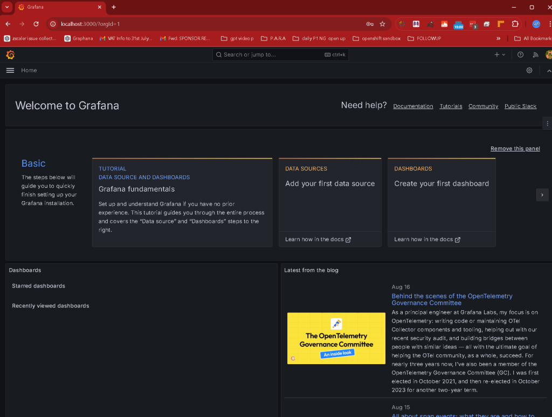This screenshot has width=552, height=417.
Task: Open the password manager key icon
Action: point(370,24)
